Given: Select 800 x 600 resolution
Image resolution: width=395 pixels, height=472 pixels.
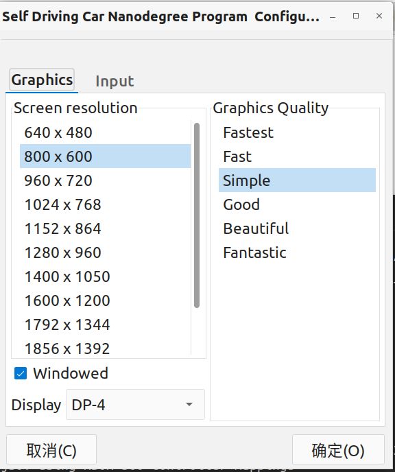Looking at the screenshot, I should coord(106,156).
